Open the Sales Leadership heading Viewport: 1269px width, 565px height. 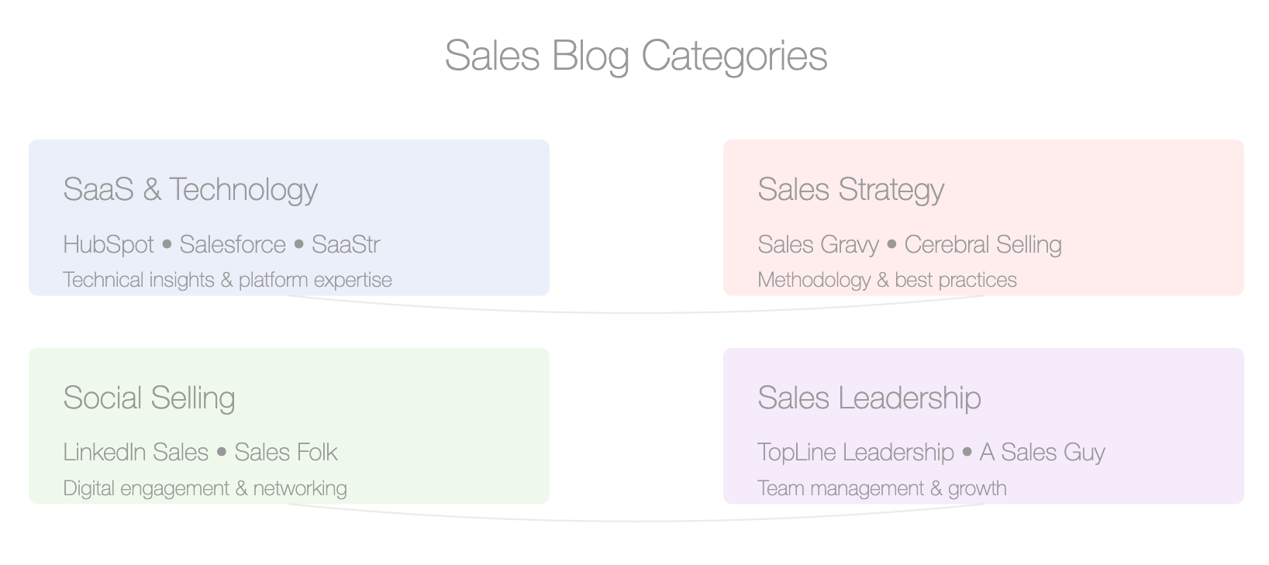click(869, 398)
